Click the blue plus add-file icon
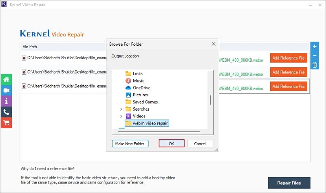The width and height of the screenshot is (326, 193). coord(315,47)
